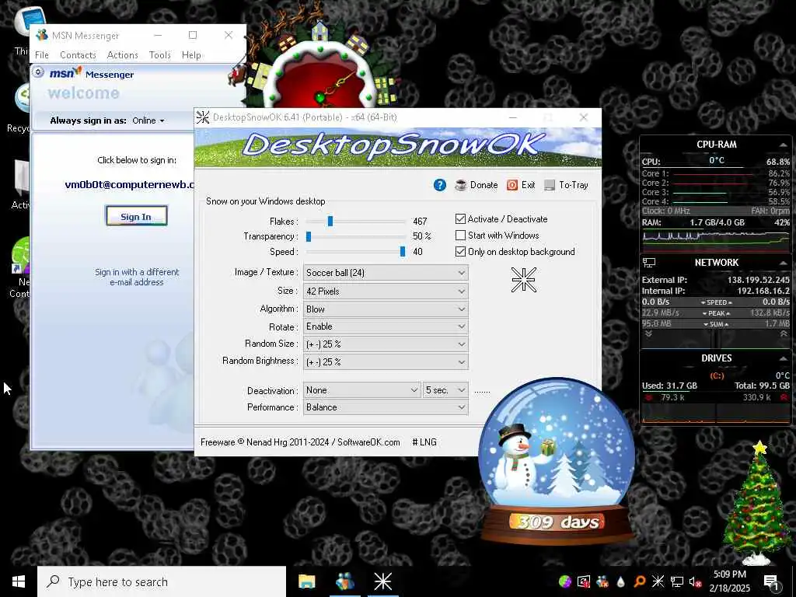Open the Help menu in MSN Messenger
Viewport: 796px width, 597px height.
tap(191, 55)
